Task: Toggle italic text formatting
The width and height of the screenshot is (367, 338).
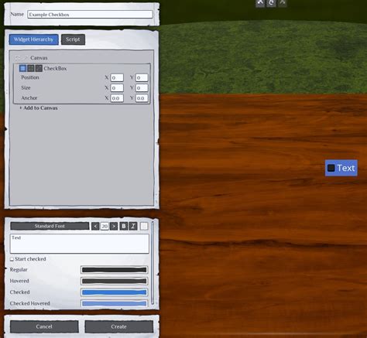Action: tap(133, 226)
